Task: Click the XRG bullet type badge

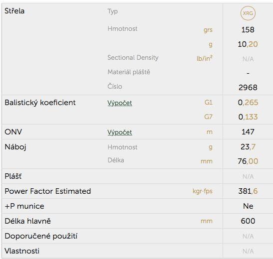Action: [248, 13]
